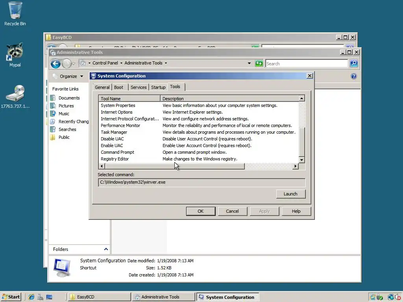Switch to Administrative Tools taskbar button
This screenshot has width=403, height=302.
[x=164, y=297]
